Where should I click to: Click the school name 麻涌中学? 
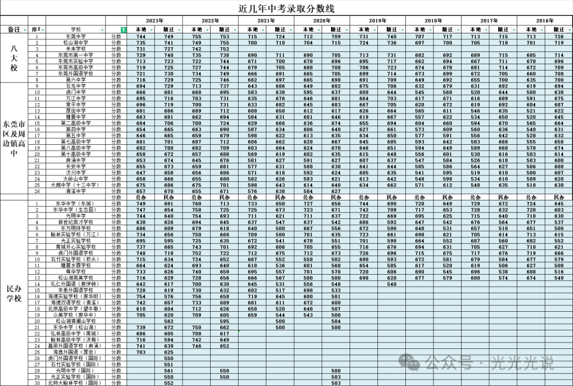tap(76, 160)
